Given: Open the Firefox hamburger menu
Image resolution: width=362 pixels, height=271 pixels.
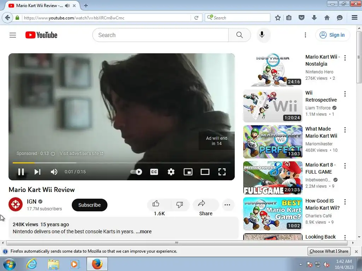Looking at the screenshot, I should click(355, 18).
